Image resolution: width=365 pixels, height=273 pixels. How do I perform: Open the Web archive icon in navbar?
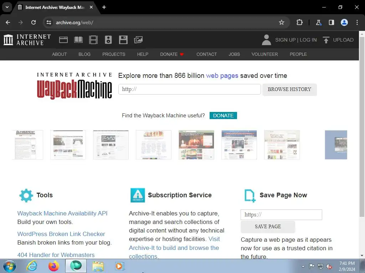[63, 40]
